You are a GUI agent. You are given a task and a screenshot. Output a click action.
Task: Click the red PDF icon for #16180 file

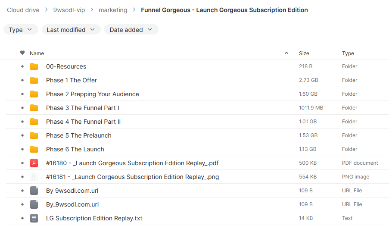coord(34,163)
